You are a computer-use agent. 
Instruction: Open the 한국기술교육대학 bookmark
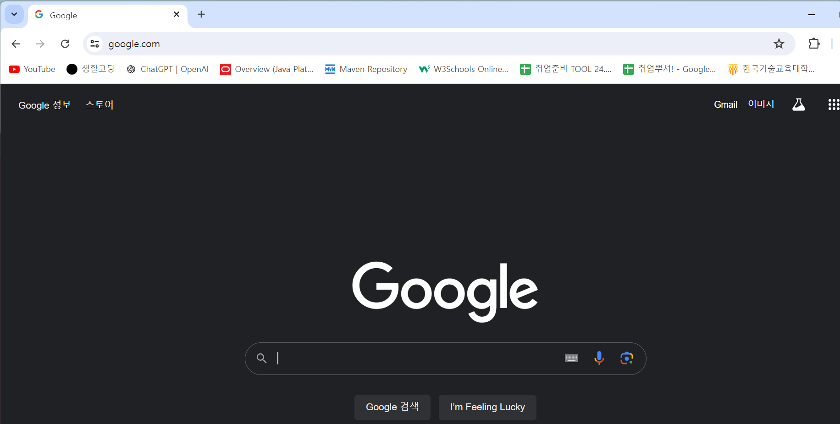pos(772,69)
